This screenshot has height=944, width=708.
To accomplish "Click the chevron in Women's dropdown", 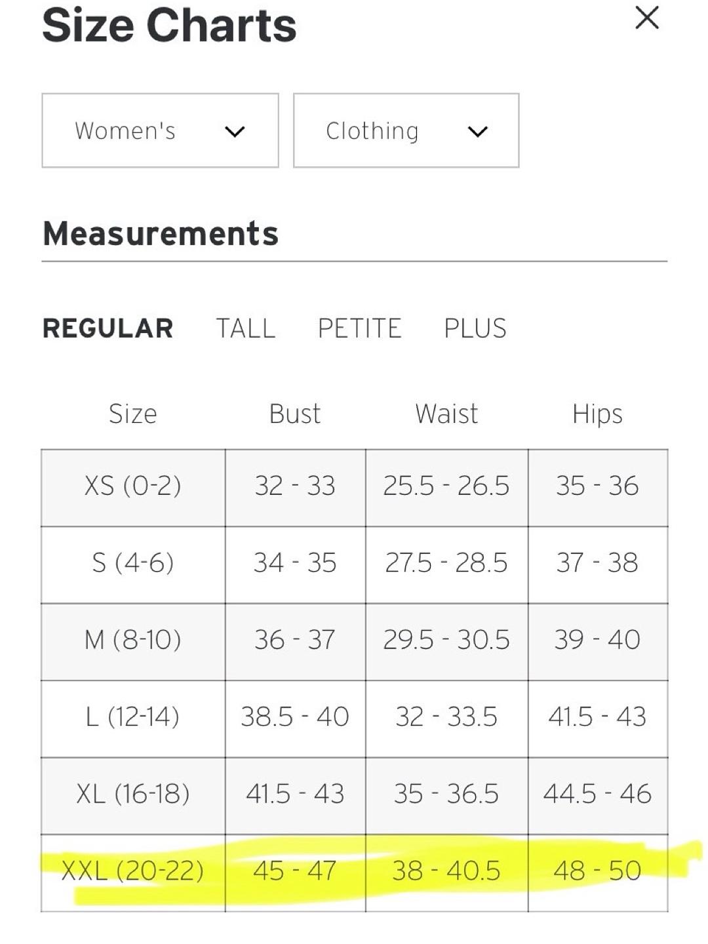I will pos(235,132).
